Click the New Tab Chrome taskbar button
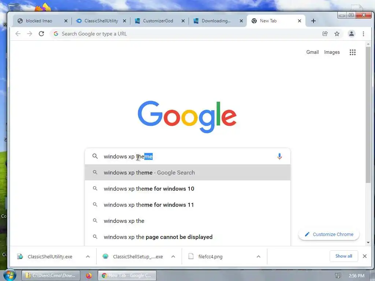375x281 pixels. pyautogui.click(x=127, y=276)
